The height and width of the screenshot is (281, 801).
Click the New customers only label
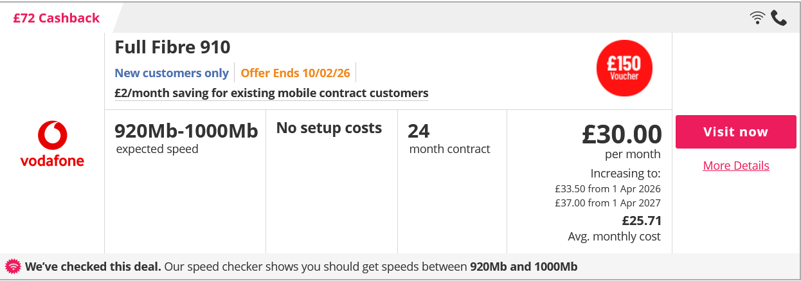click(172, 73)
